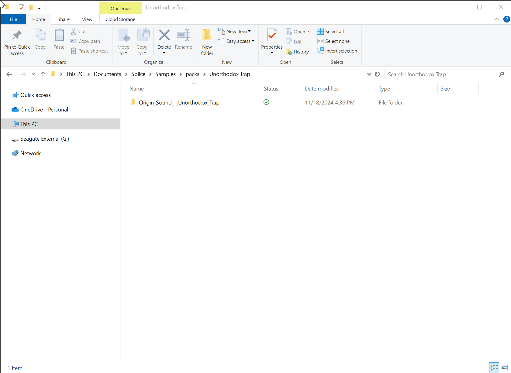Navigate to Splice in breadcrumb
Viewport: 511px width, 373px height.
(x=138, y=74)
